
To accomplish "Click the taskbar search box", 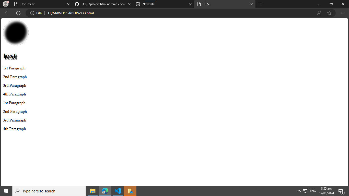I will coord(49,191).
